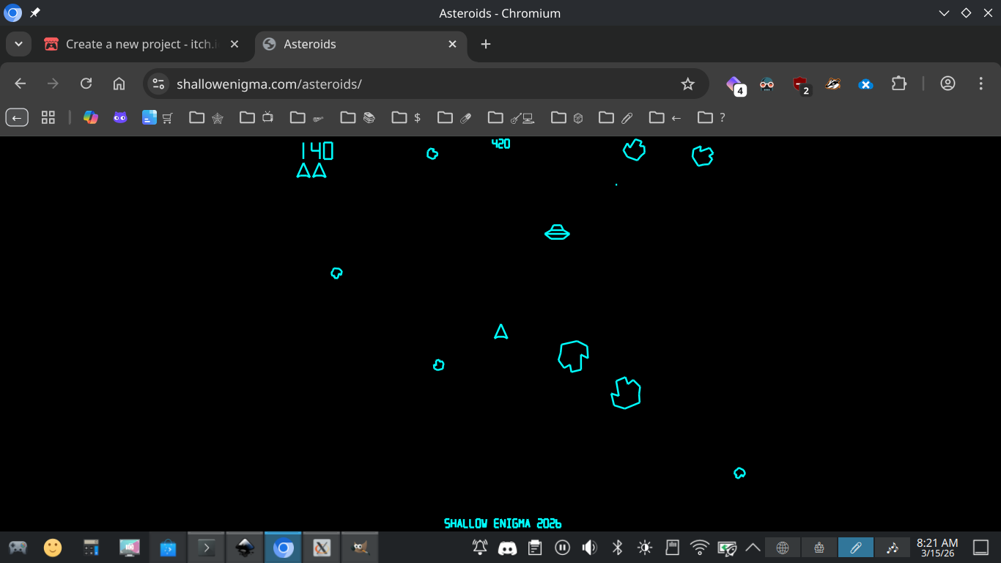
Task: Click the SHALLOW ENIGMA 2026 text
Action: [x=503, y=523]
